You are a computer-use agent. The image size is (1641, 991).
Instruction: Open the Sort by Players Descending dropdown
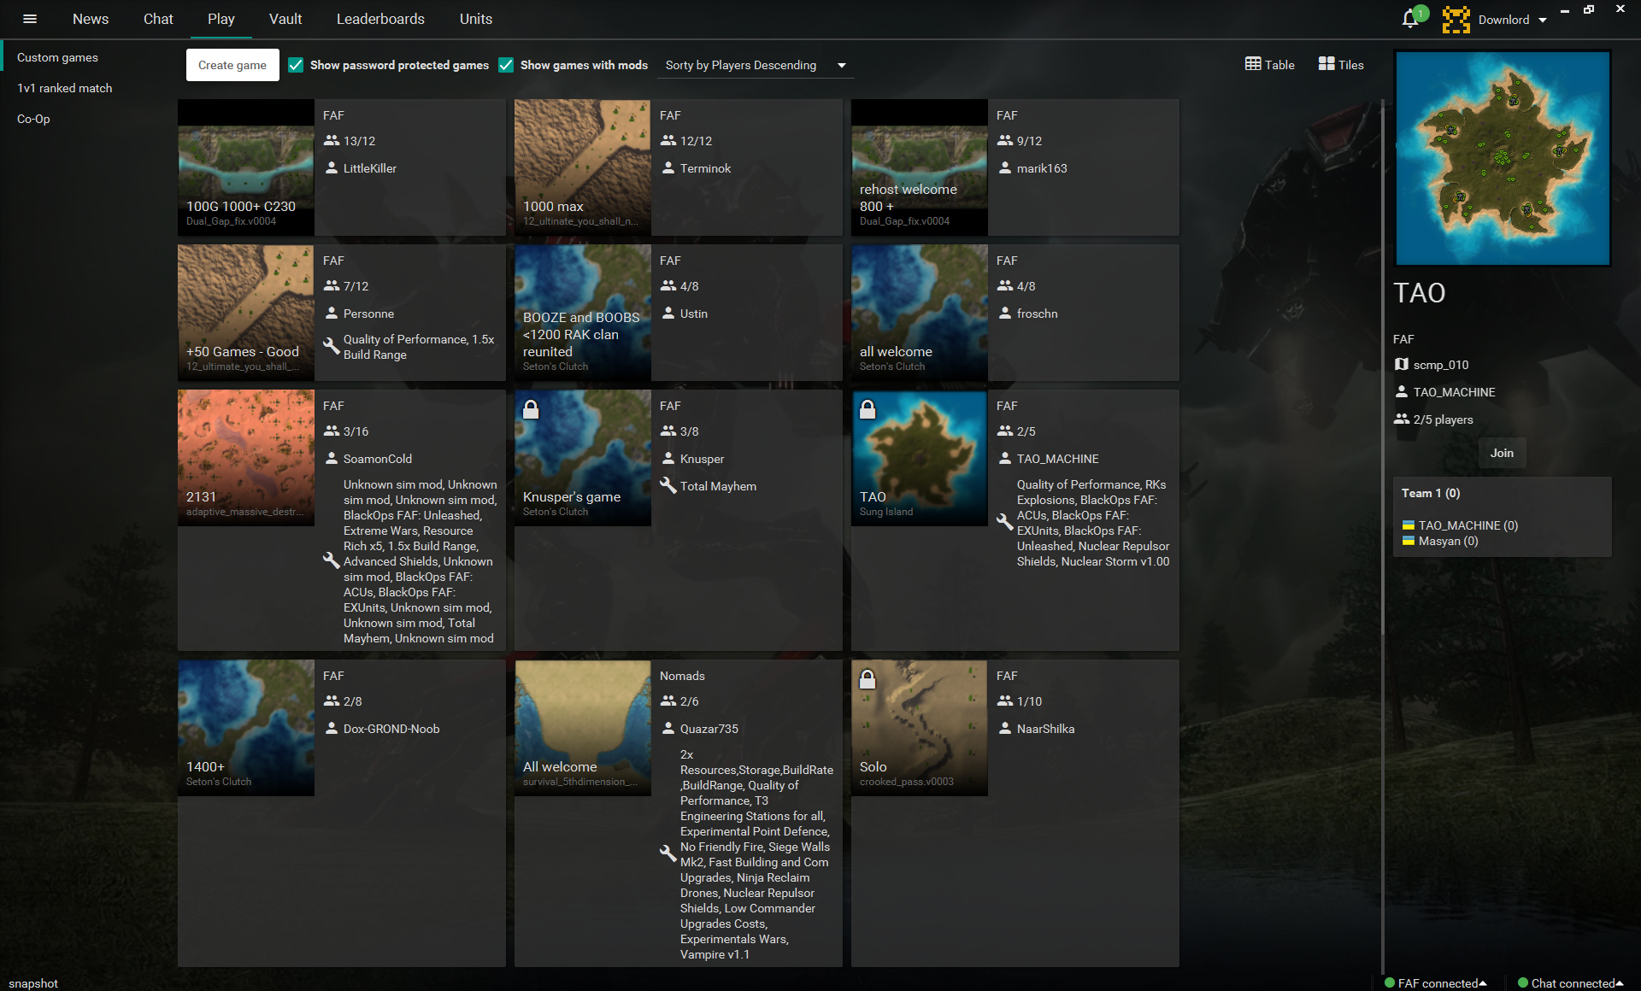756,65
